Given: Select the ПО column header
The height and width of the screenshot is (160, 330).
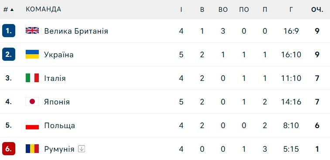Looking at the screenshot, I should 244,9.
